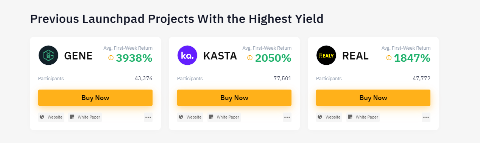Visit the KASTA Website link

190,117
